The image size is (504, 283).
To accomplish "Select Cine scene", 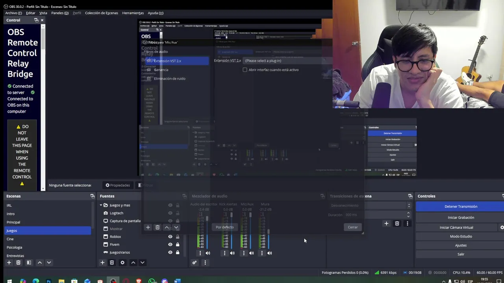I will (47, 239).
